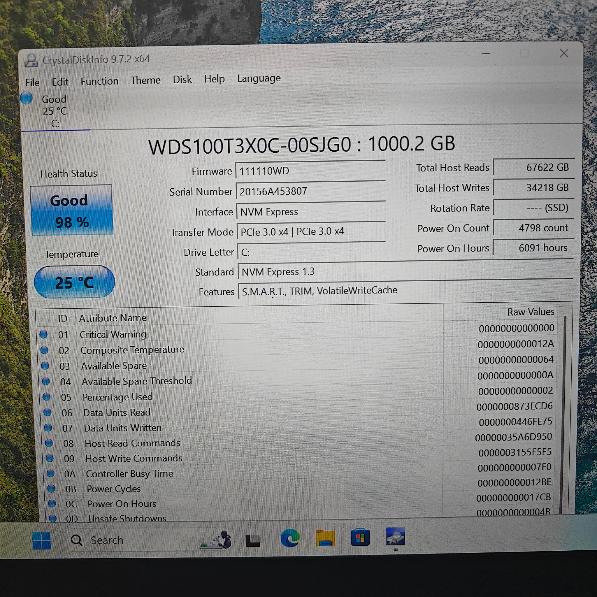This screenshot has height=597, width=597.
Task: Click the status orb for Composite Temperature
Action: tap(45, 350)
